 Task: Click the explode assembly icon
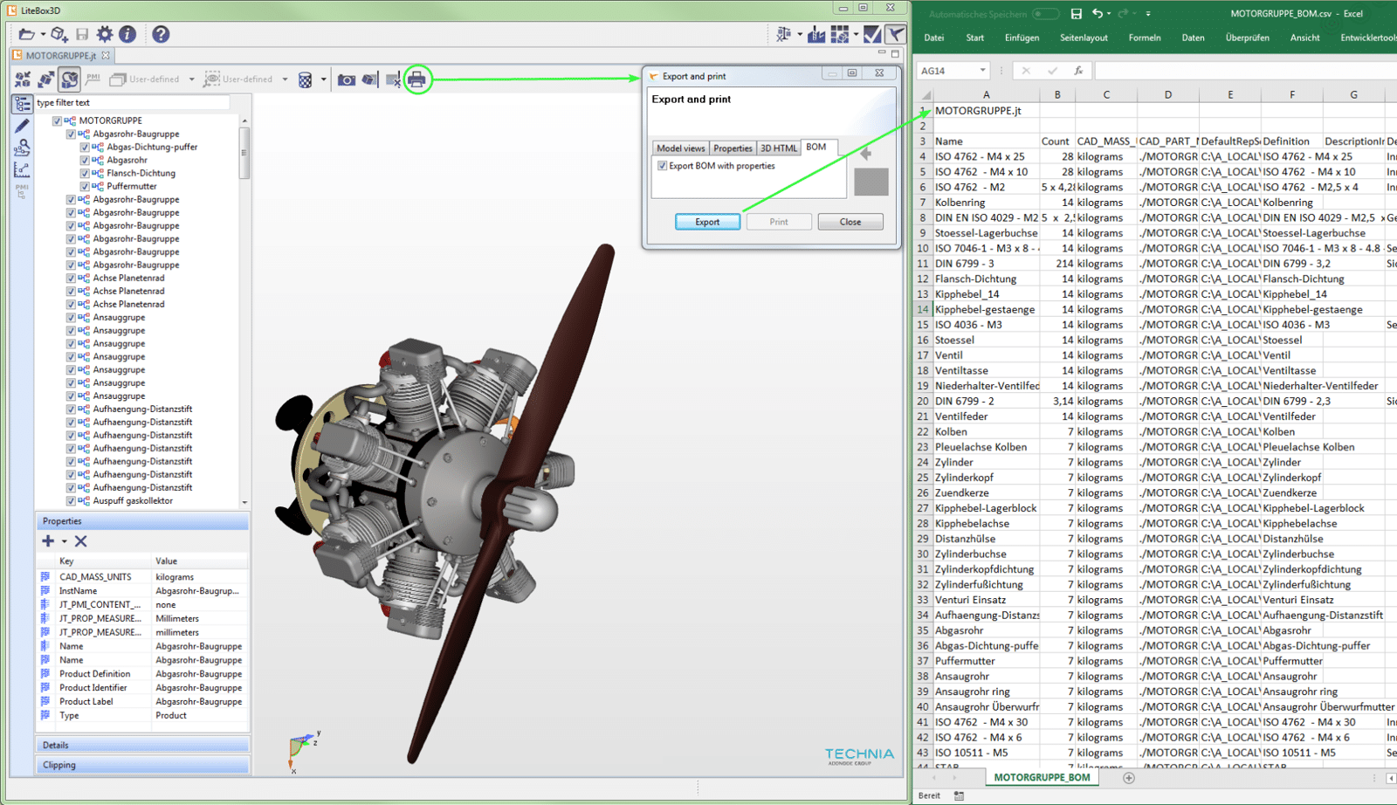[45, 79]
